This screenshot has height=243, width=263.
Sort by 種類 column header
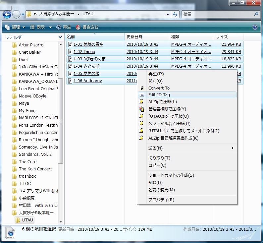[191, 36]
